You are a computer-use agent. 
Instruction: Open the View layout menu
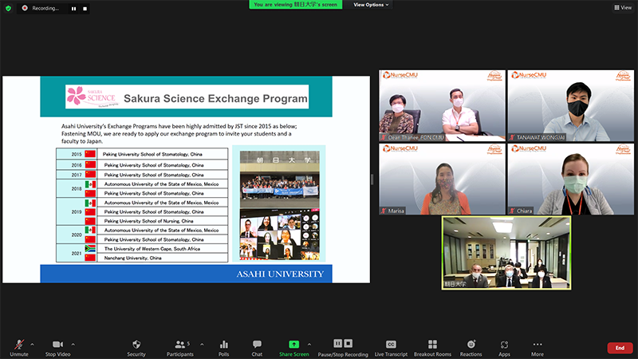point(623,7)
